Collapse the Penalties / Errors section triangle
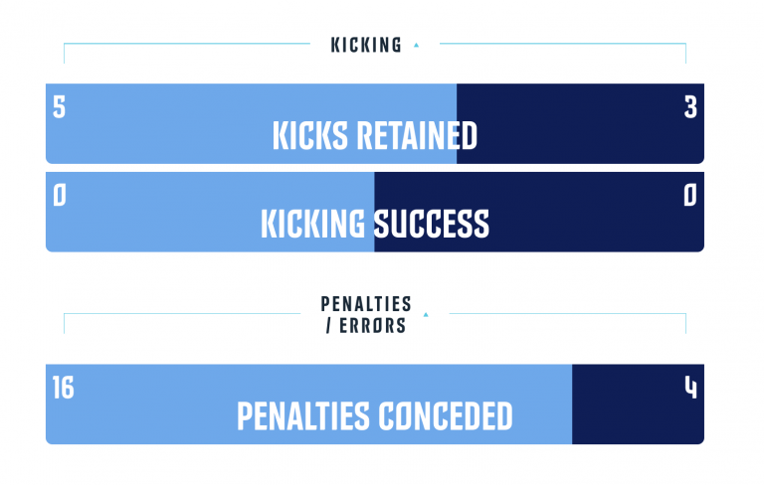The width and height of the screenshot is (764, 485). click(x=426, y=315)
